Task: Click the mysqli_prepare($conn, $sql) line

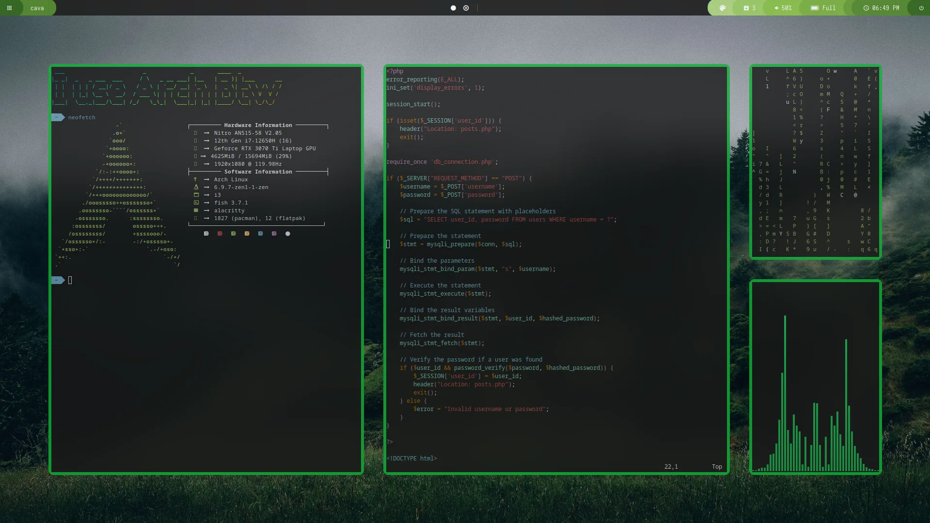Action: (461, 244)
